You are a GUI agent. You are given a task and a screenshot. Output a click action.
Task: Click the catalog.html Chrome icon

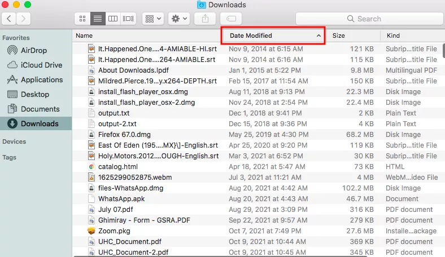tap(91, 167)
